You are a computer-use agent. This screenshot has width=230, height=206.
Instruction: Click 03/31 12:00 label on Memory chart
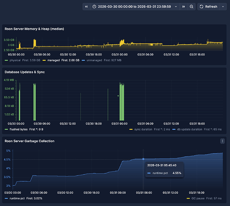coord(171,54)
